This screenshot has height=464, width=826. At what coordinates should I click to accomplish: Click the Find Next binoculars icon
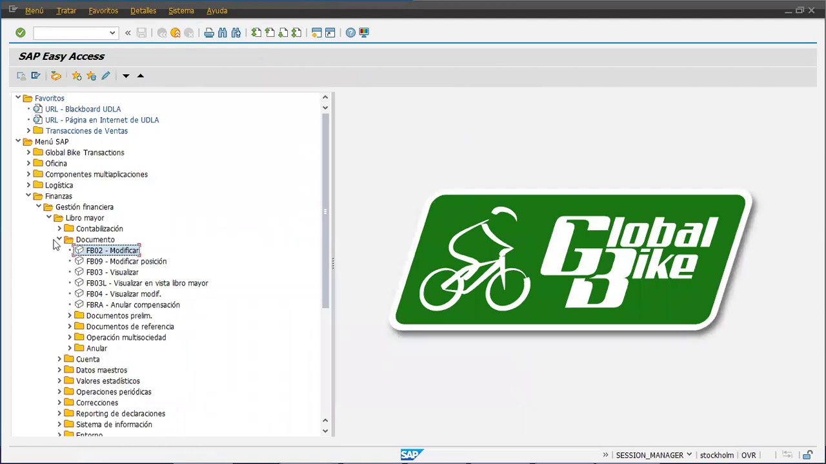[236, 33]
